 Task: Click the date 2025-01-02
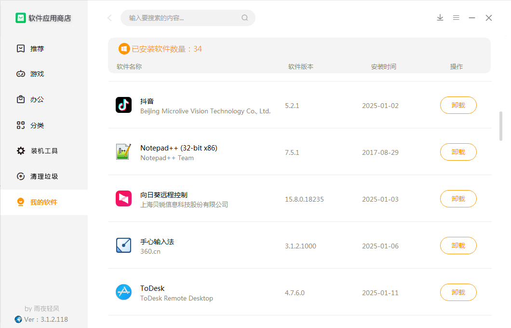tap(380, 106)
